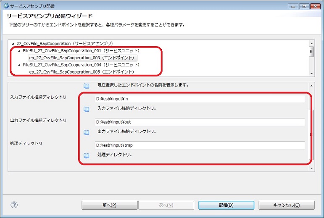324x218 pixels.
Task: Click the help question mark icon
Action: 14,205
